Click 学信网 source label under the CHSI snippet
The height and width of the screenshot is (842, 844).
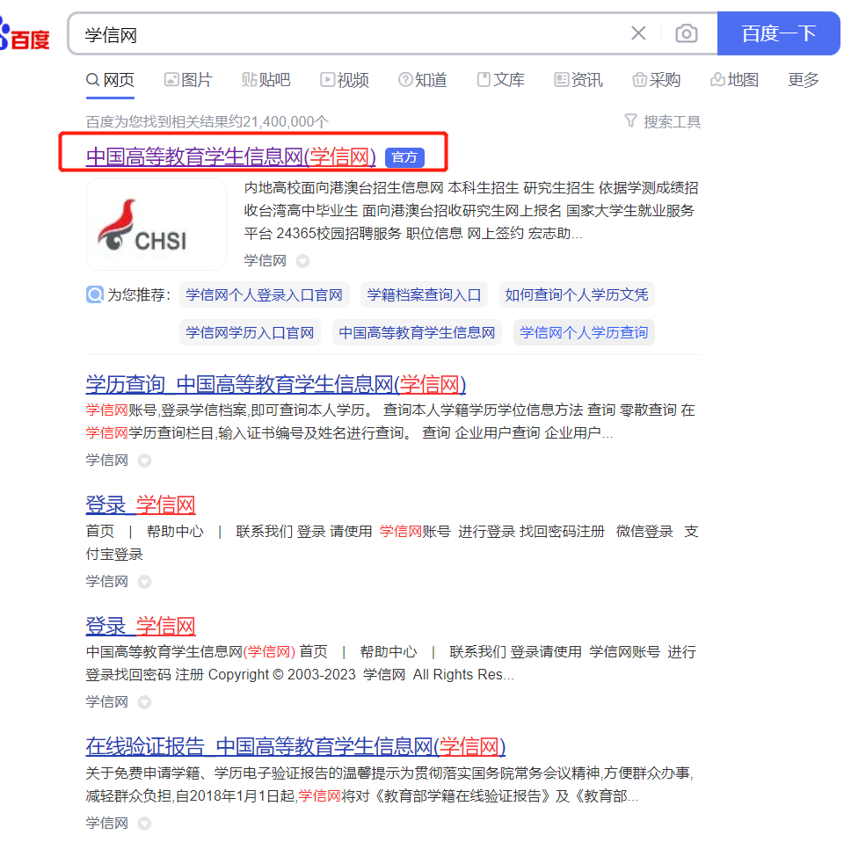(265, 261)
